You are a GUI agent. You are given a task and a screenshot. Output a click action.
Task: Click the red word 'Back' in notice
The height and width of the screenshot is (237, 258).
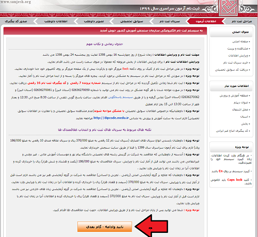tap(125, 69)
